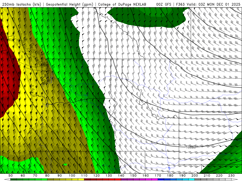
Task: Click the "F363" forecast hour text
Action: pyautogui.click(x=180, y=4)
